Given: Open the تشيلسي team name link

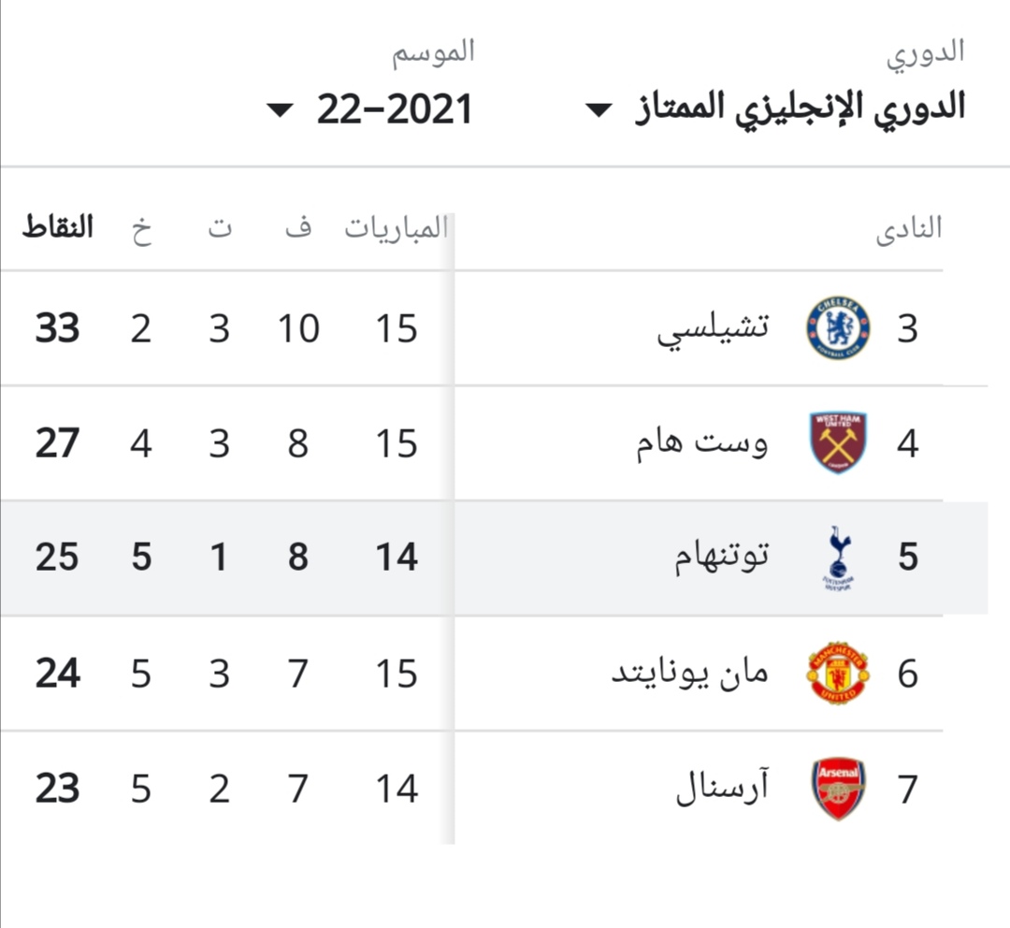Looking at the screenshot, I should [x=713, y=329].
